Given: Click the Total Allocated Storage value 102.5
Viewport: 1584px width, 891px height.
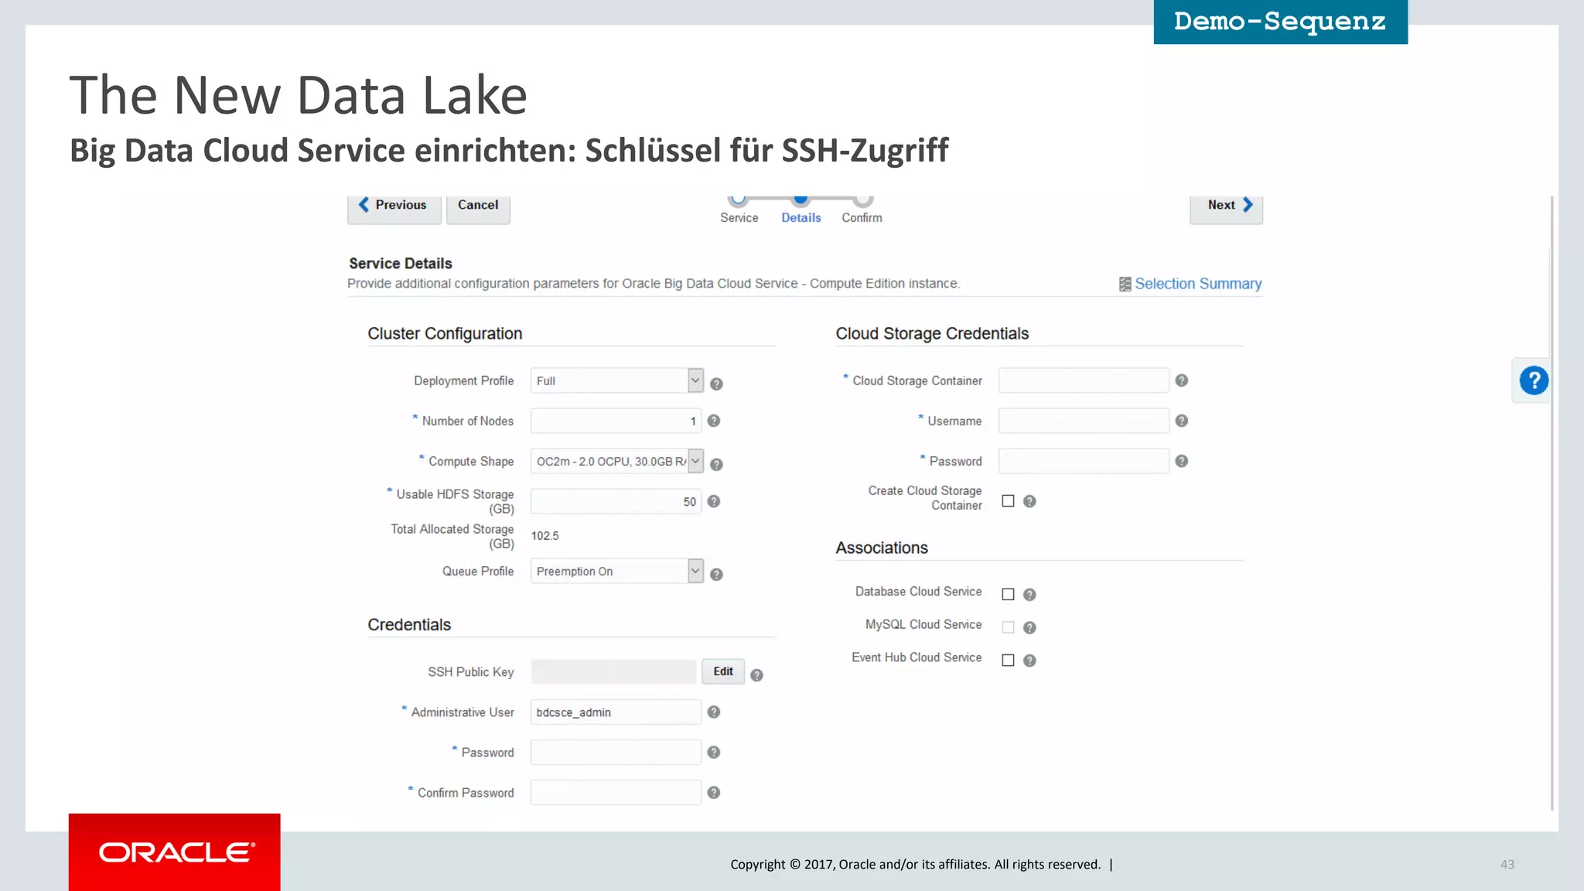Looking at the screenshot, I should 544,535.
